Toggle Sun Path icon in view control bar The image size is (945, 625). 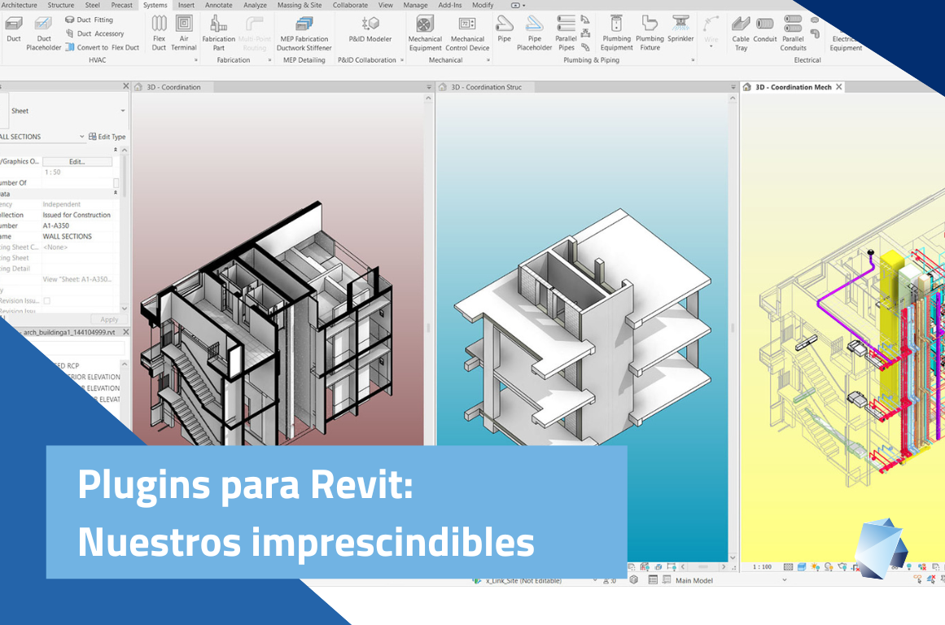pyautogui.click(x=815, y=567)
